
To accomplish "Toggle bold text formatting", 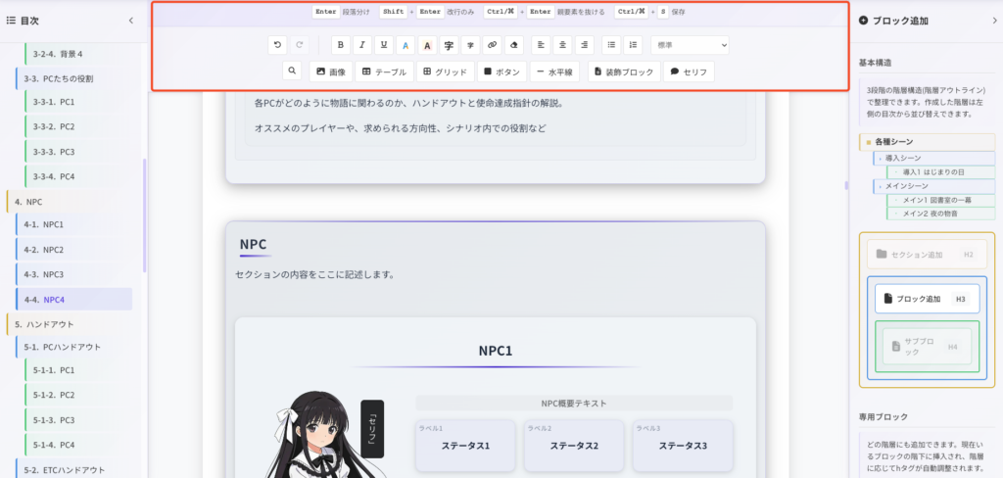I will click(x=340, y=45).
